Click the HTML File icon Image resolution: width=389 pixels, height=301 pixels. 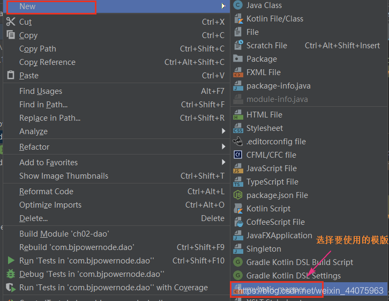click(x=238, y=115)
